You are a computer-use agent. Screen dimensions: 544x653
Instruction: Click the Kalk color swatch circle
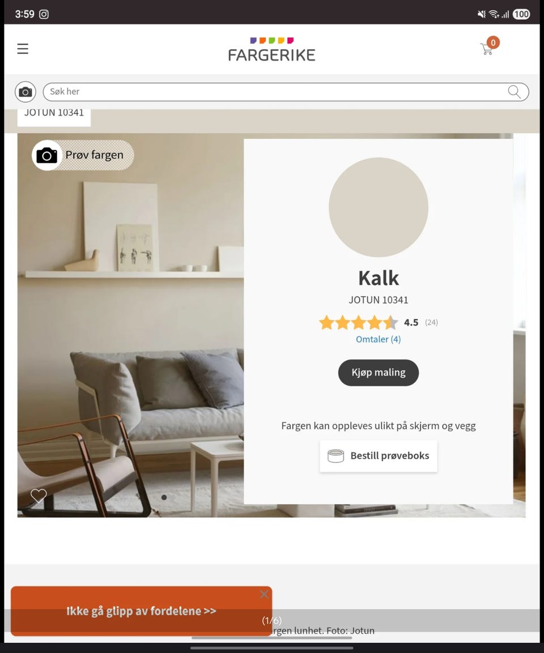[378, 207]
